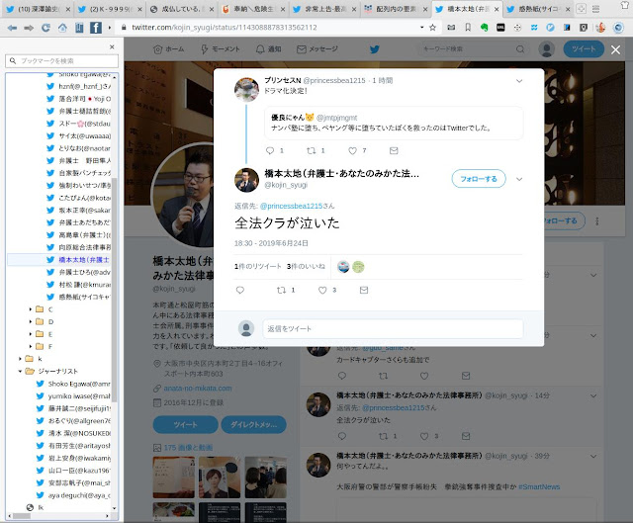The image size is (633, 523).
Task: Click the blue ツイート button in header
Action: tap(584, 49)
